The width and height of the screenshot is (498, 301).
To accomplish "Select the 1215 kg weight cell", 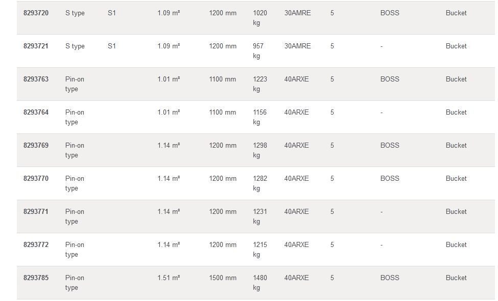I will coord(260,250).
